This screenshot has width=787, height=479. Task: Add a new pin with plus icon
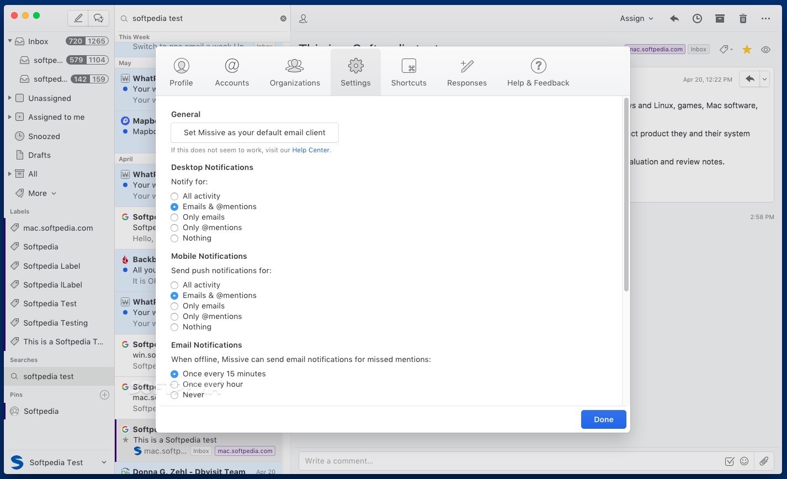tap(104, 395)
